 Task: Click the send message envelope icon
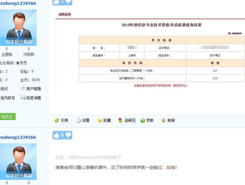click(x=23, y=98)
